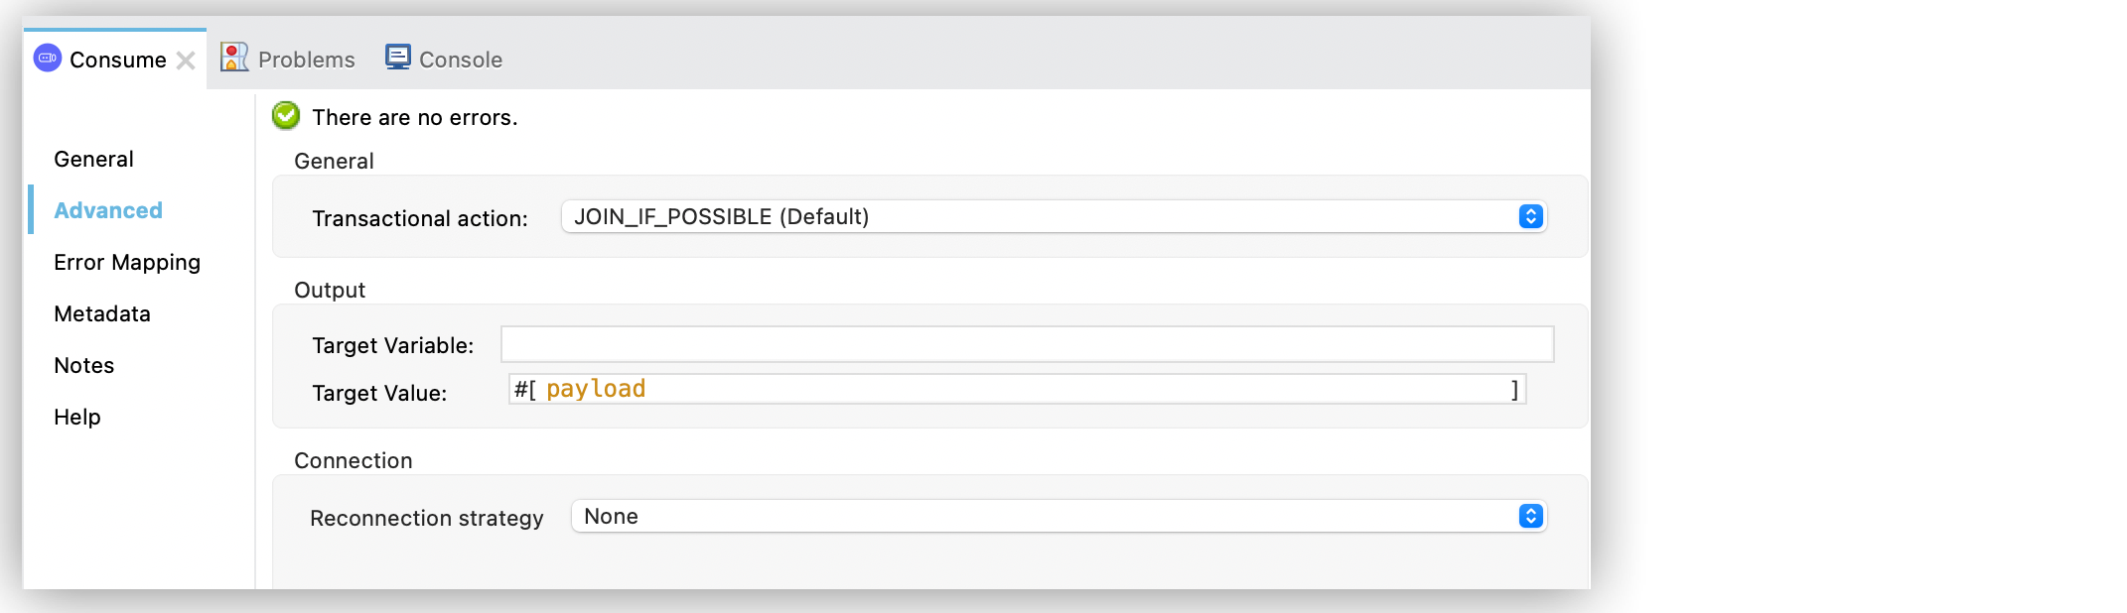Select the Consume tab title

[117, 60]
